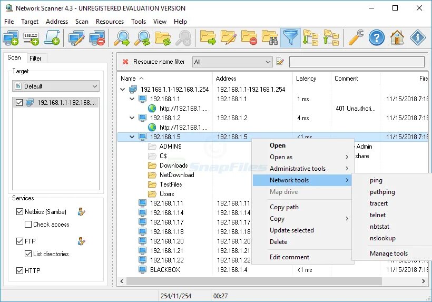This screenshot has width=432, height=302.
Task: Select ping from the Network tools submenu
Action: [x=392, y=180]
